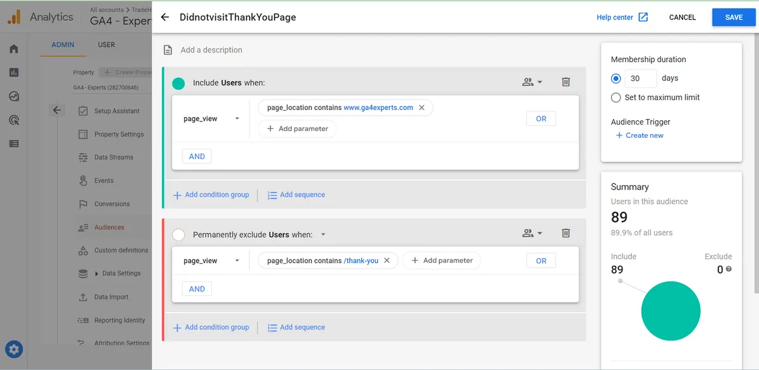Expand Permanently exclude type dropdown arrow
This screenshot has height=370, width=759.
click(323, 235)
